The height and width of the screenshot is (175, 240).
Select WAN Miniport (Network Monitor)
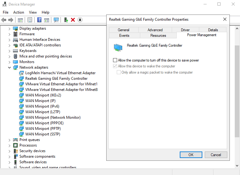(x=53, y=117)
